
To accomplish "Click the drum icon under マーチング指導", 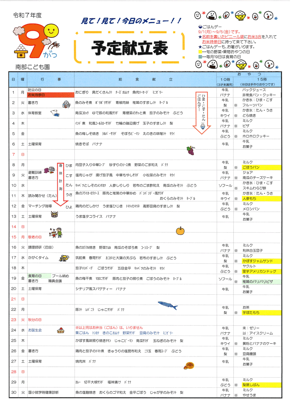I will click(54, 214).
